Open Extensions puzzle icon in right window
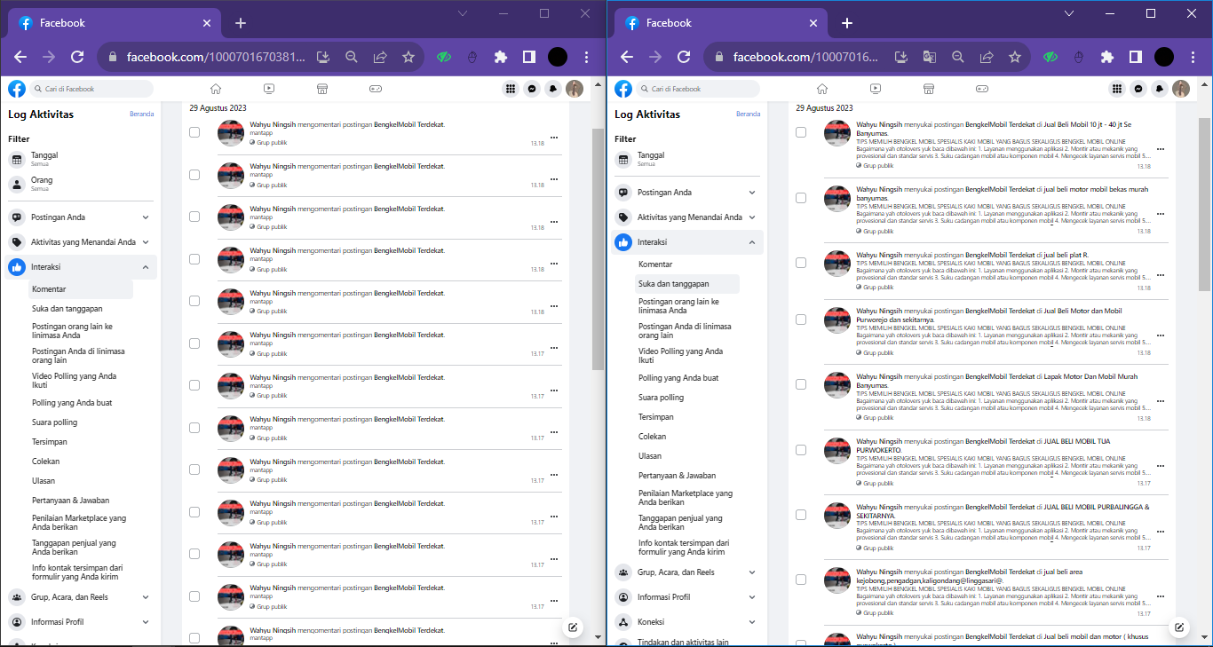The image size is (1213, 647). coord(1107,57)
